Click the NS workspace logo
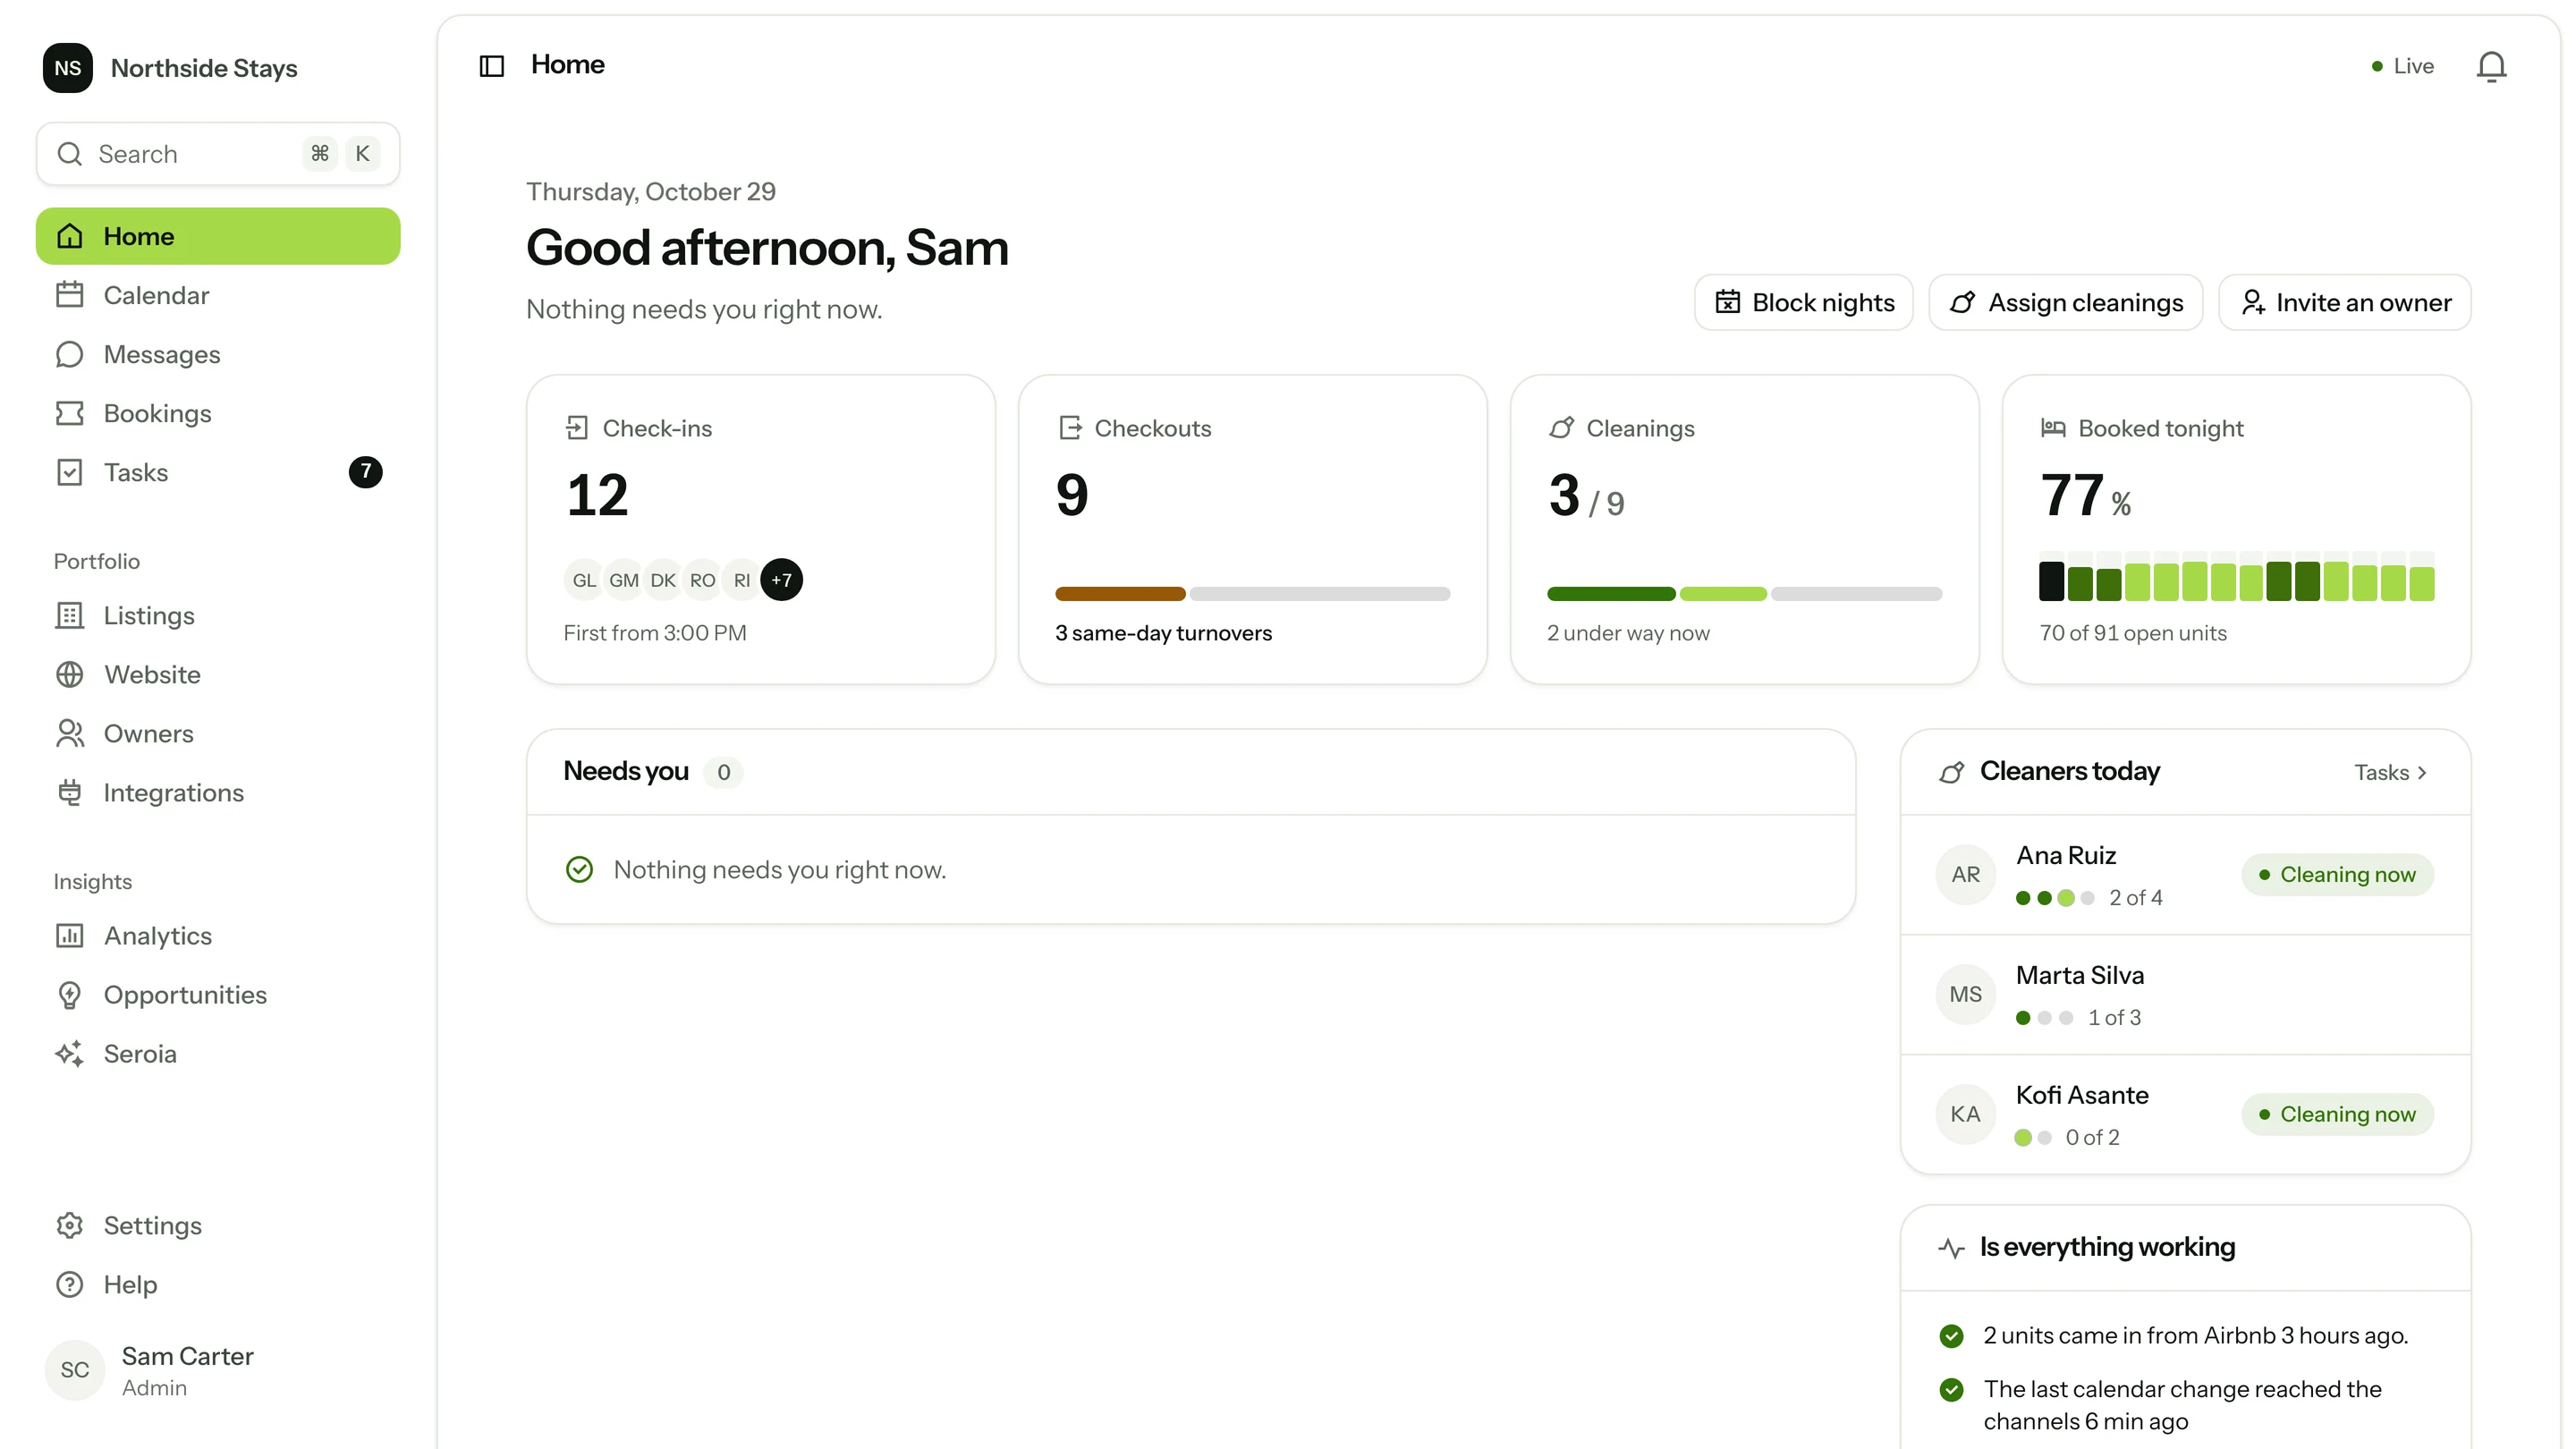Image resolution: width=2576 pixels, height=1449 pixels. coord(68,68)
